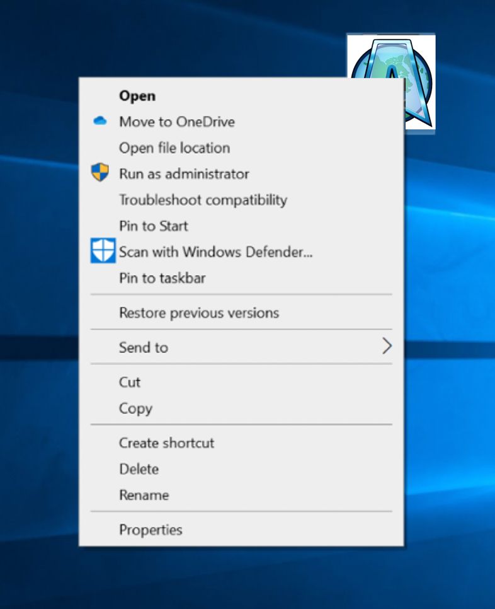Click the Windows Defender shield icon
Screen dimensions: 495x609
pos(103,250)
